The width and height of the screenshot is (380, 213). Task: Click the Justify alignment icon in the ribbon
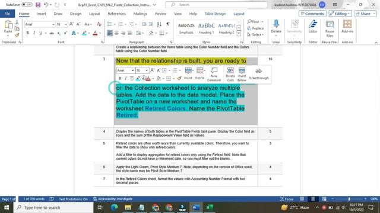coord(130,33)
